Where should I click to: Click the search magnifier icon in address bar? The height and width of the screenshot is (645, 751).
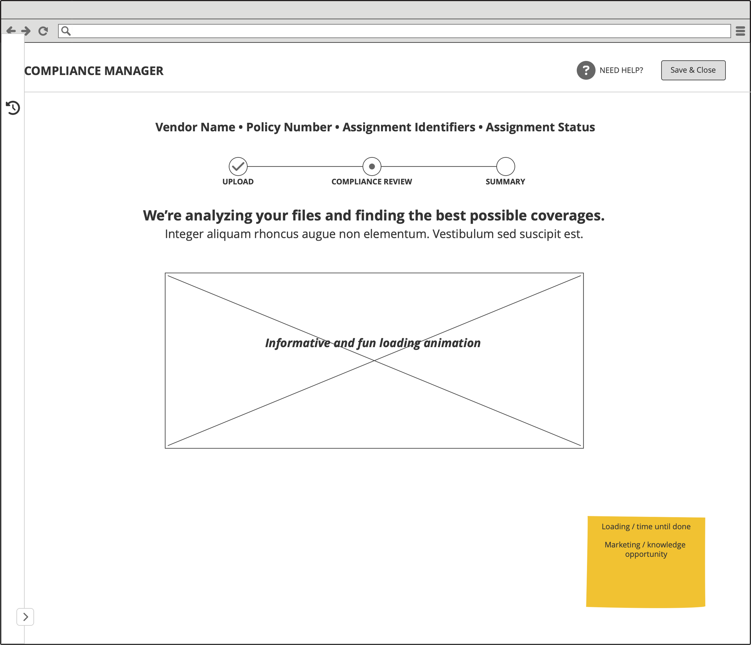66,31
